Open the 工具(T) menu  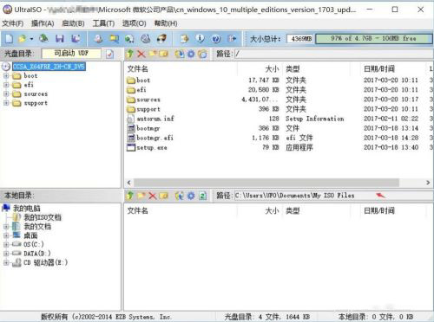[103, 23]
